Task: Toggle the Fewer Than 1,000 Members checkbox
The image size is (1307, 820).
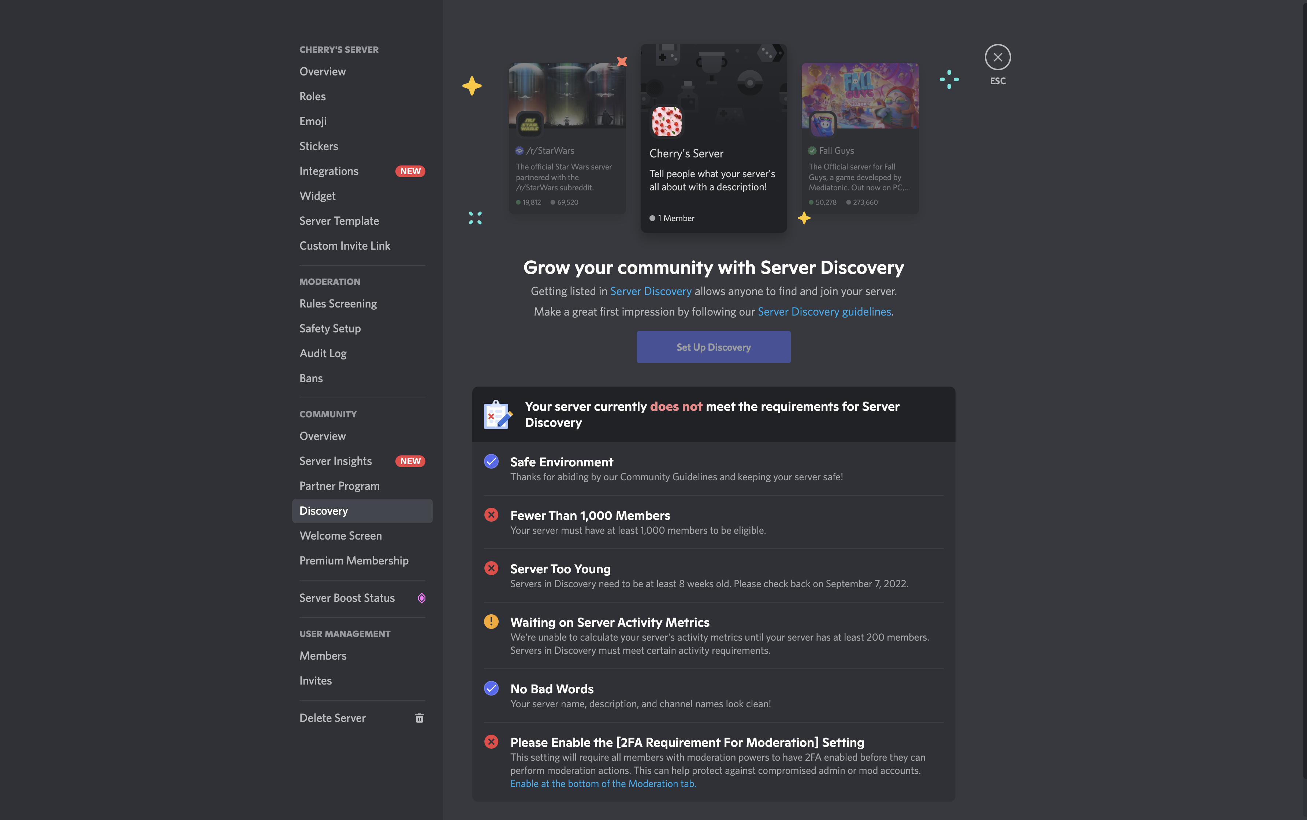Action: coord(490,515)
